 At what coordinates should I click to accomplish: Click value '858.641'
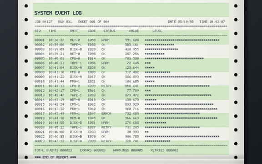tap(132, 86)
